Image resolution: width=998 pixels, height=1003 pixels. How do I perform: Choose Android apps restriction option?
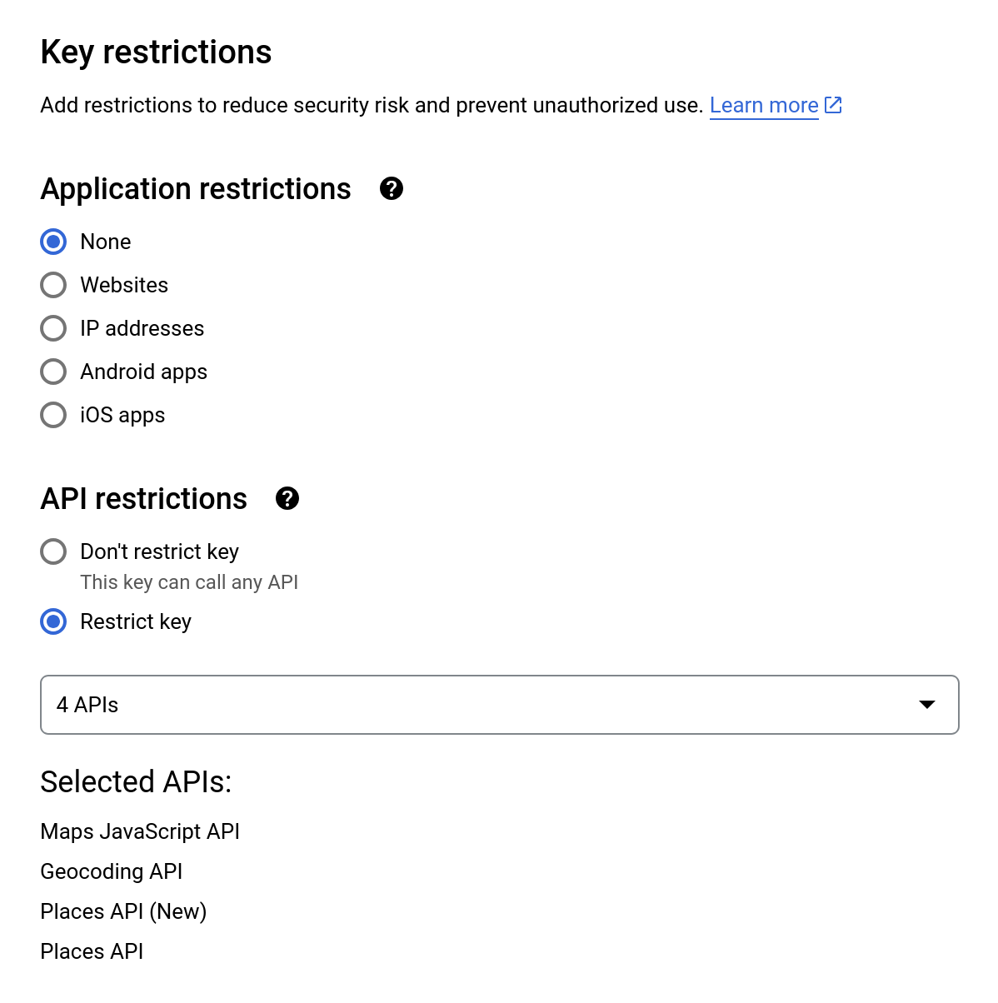[x=53, y=372]
